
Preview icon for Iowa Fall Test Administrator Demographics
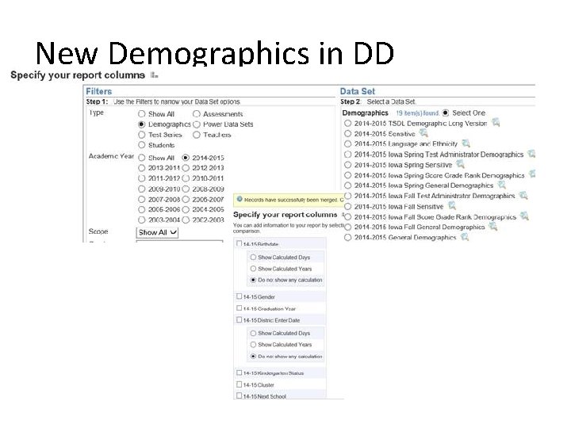click(x=523, y=195)
